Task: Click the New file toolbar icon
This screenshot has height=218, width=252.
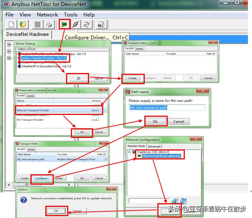Action: 11,25
